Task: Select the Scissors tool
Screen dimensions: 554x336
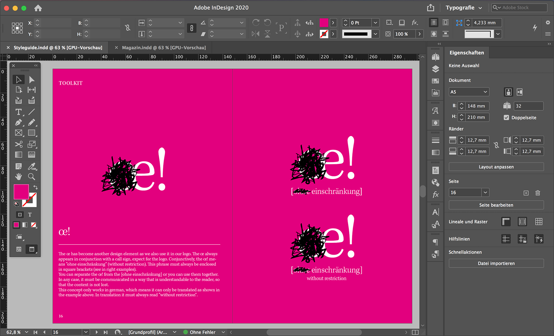Action: click(x=19, y=144)
